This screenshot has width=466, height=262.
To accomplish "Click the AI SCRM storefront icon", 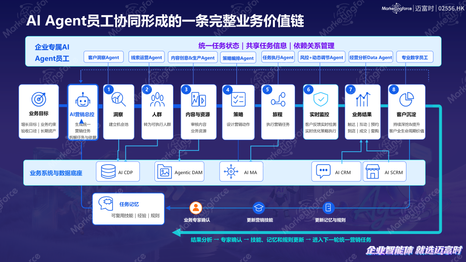I will click(x=373, y=172).
